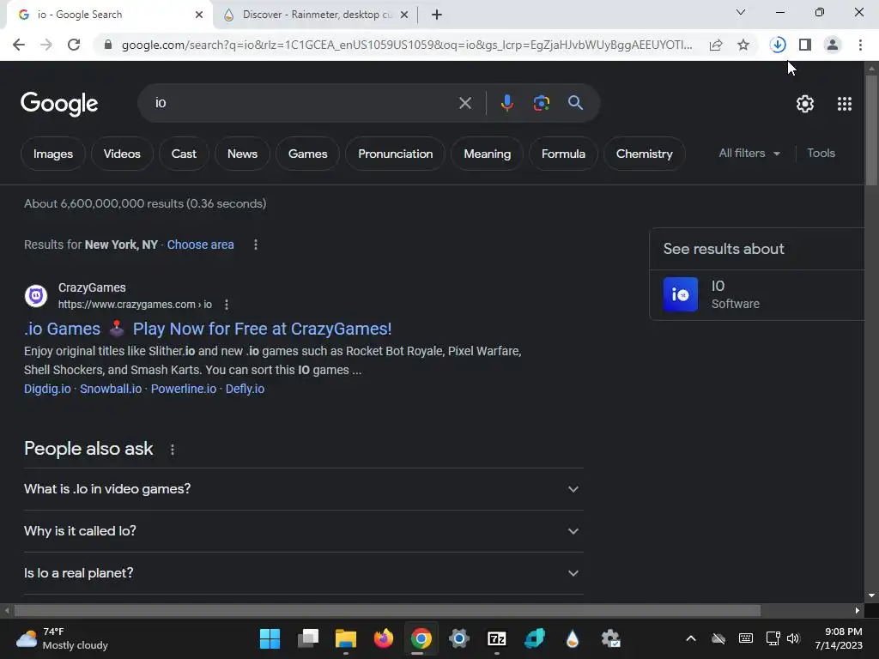The height and width of the screenshot is (659, 879).
Task: Search by image with Google Lens
Action: coord(541,103)
